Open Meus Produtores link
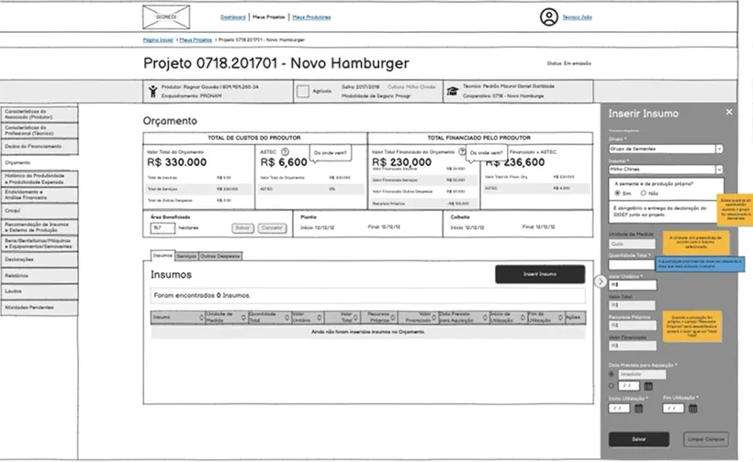This screenshot has height=462, width=753. coord(311,17)
